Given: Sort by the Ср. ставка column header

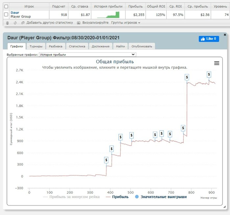Looking at the screenshot, I should [x=80, y=7].
